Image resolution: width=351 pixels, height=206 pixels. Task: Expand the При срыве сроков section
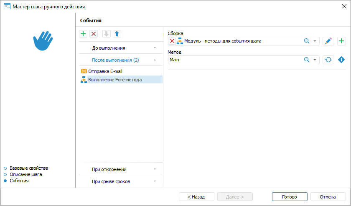pos(120,181)
